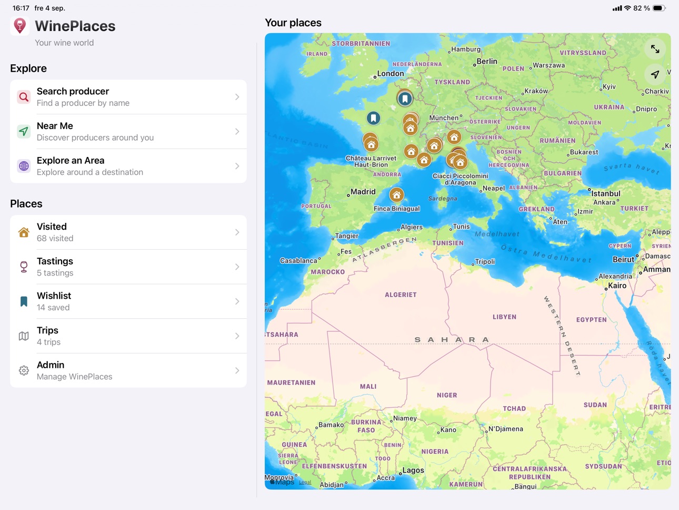
Task: Open Search producer by name
Action: (128, 97)
